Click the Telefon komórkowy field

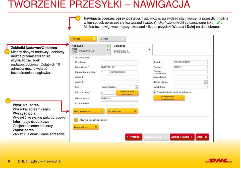click(191, 72)
